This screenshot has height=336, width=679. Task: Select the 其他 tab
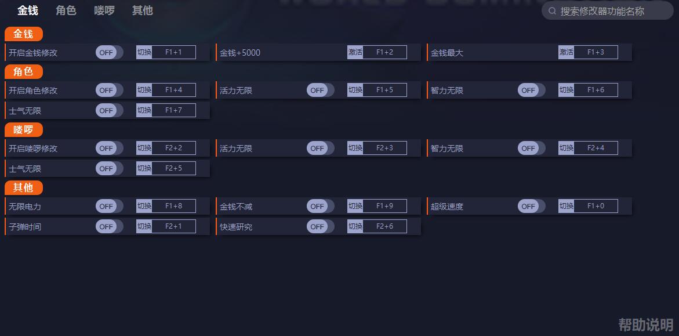[143, 10]
